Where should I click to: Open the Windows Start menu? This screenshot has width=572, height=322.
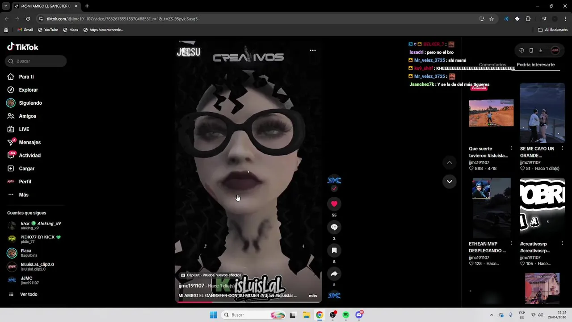(214, 315)
